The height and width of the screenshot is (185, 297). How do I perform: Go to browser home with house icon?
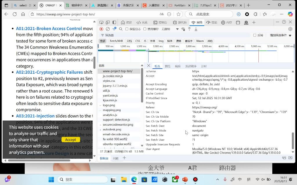(23, 14)
